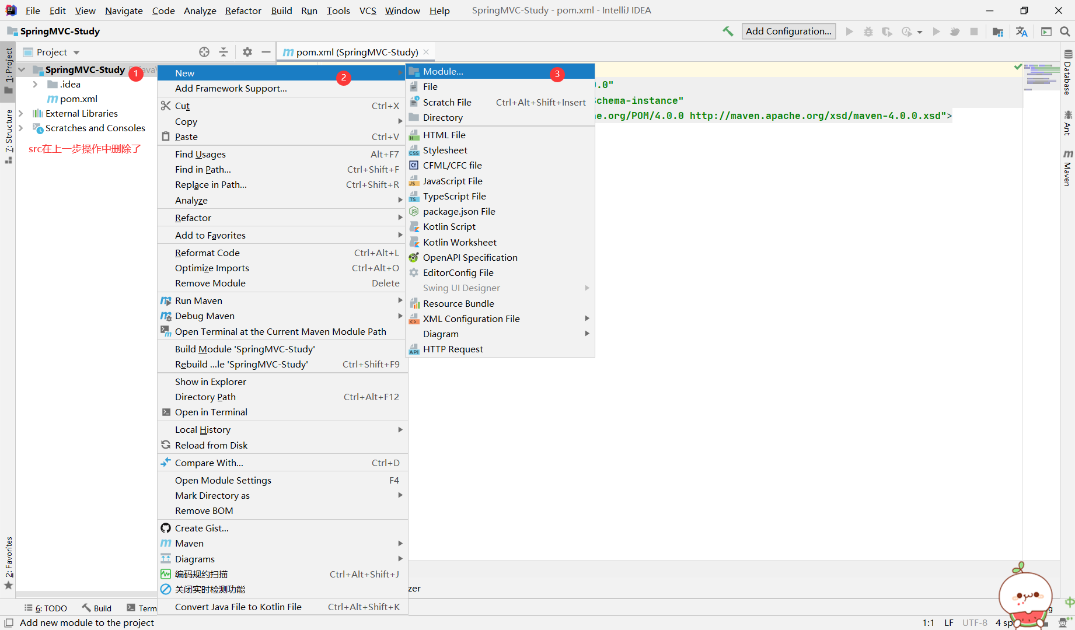Open the Database tool window
1075x630 pixels.
(1068, 72)
